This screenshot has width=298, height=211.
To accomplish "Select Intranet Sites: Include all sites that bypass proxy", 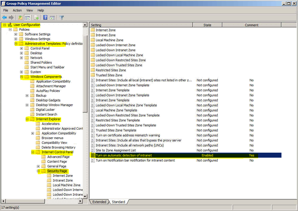I will (185, 140).
